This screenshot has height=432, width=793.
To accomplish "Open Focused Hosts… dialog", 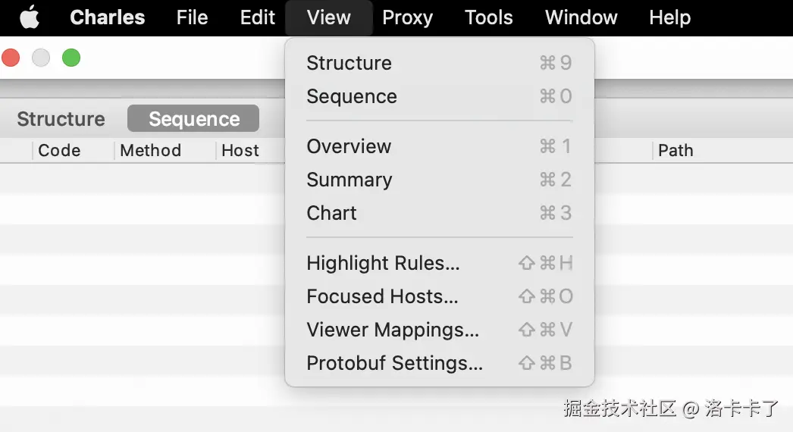I will pyautogui.click(x=440, y=296).
